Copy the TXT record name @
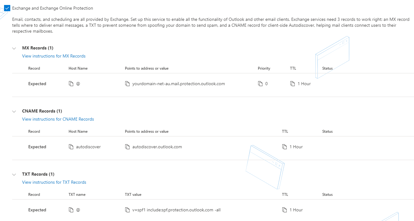This screenshot has width=414, height=221. [x=71, y=210]
